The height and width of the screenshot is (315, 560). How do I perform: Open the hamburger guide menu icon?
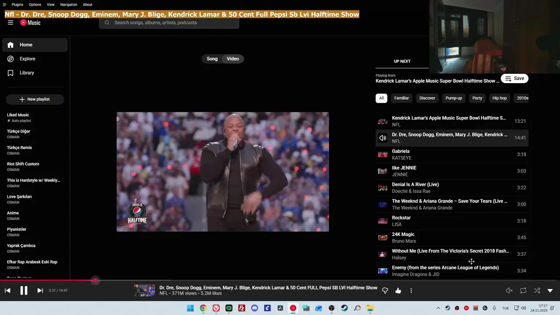click(10, 23)
